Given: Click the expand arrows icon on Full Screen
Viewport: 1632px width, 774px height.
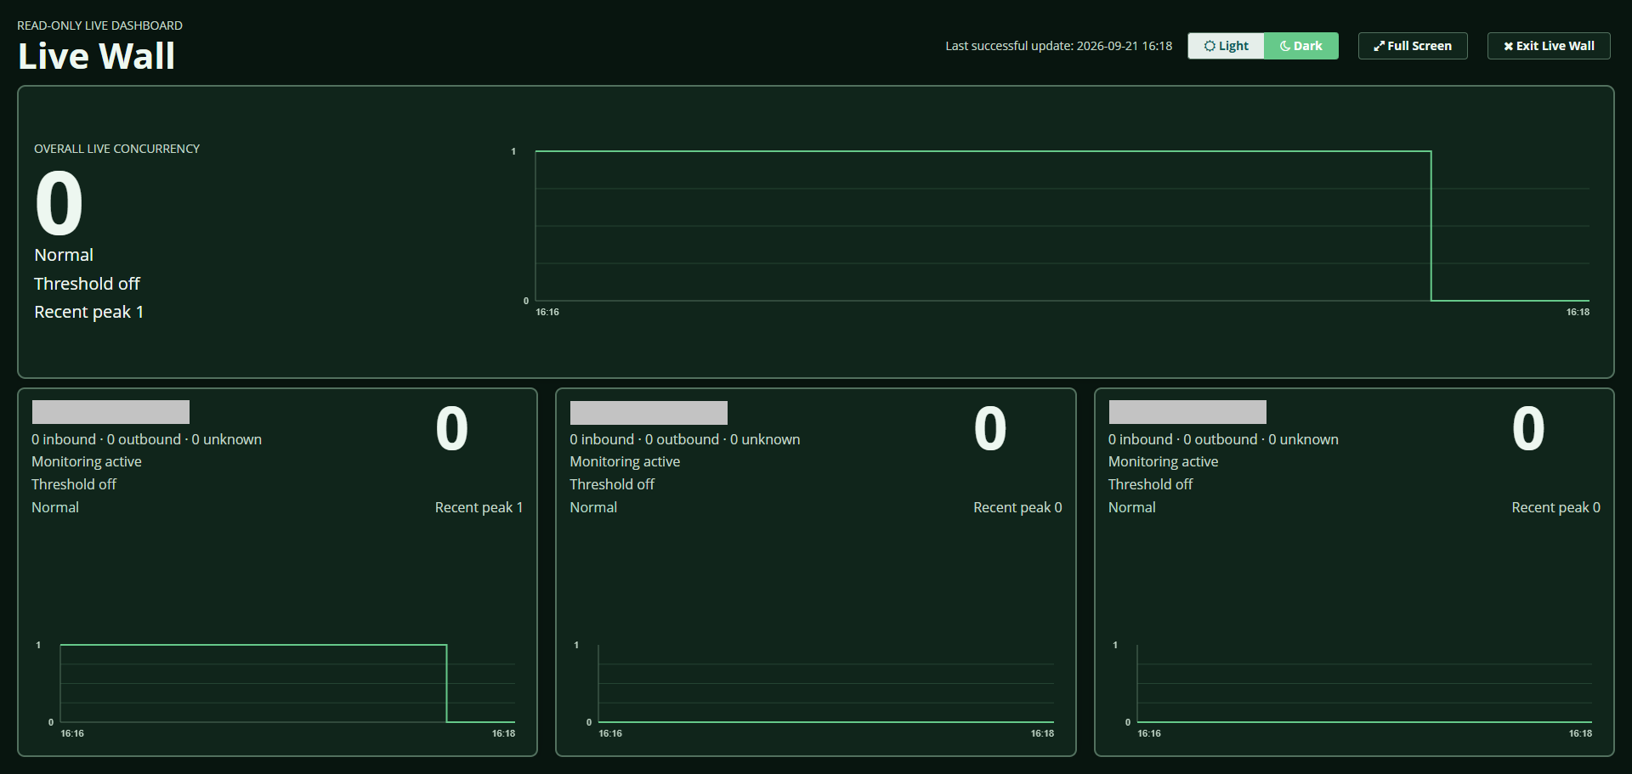Looking at the screenshot, I should click(1379, 46).
